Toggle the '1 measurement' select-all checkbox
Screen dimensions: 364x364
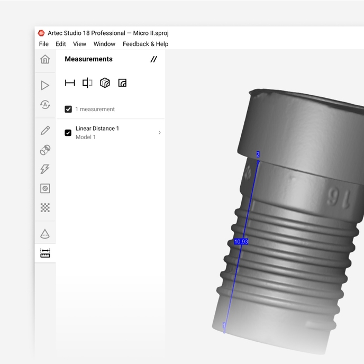(68, 109)
